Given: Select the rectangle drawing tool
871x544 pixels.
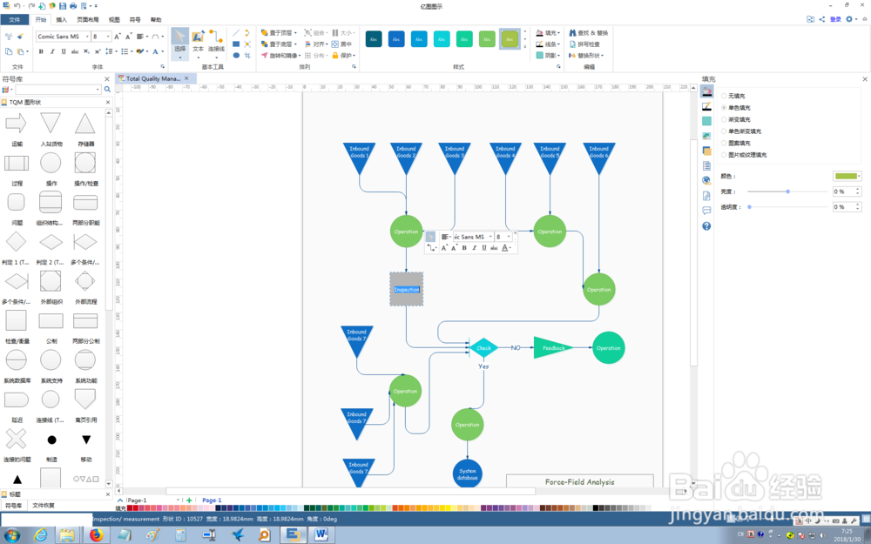Looking at the screenshot, I should coord(236,44).
